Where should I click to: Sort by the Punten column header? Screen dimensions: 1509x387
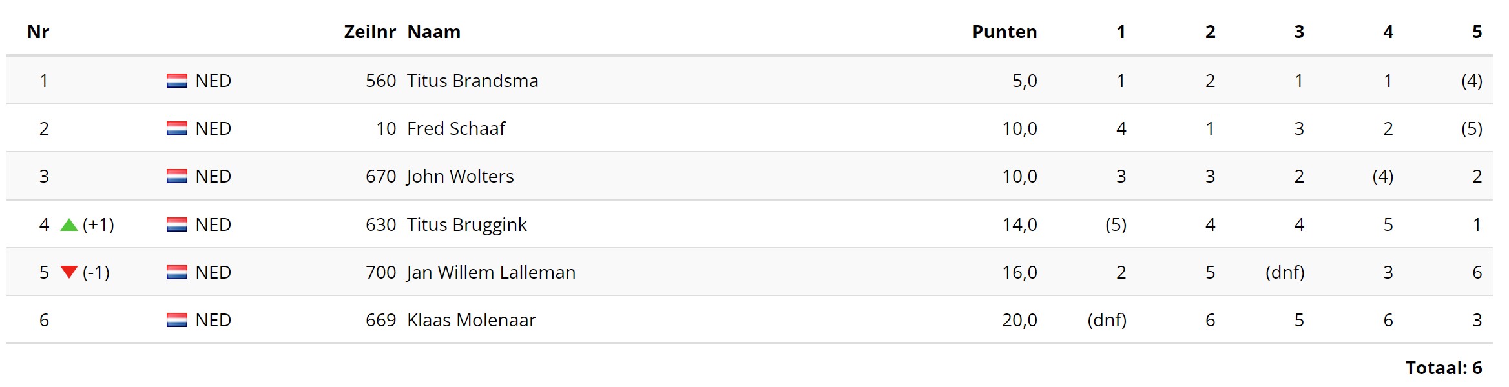tap(1004, 32)
